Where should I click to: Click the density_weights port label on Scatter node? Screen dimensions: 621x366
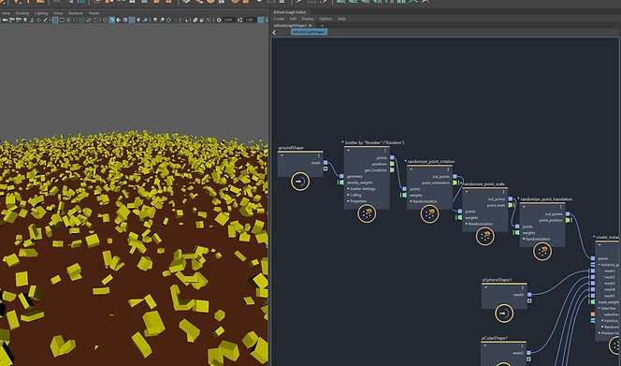click(x=360, y=183)
